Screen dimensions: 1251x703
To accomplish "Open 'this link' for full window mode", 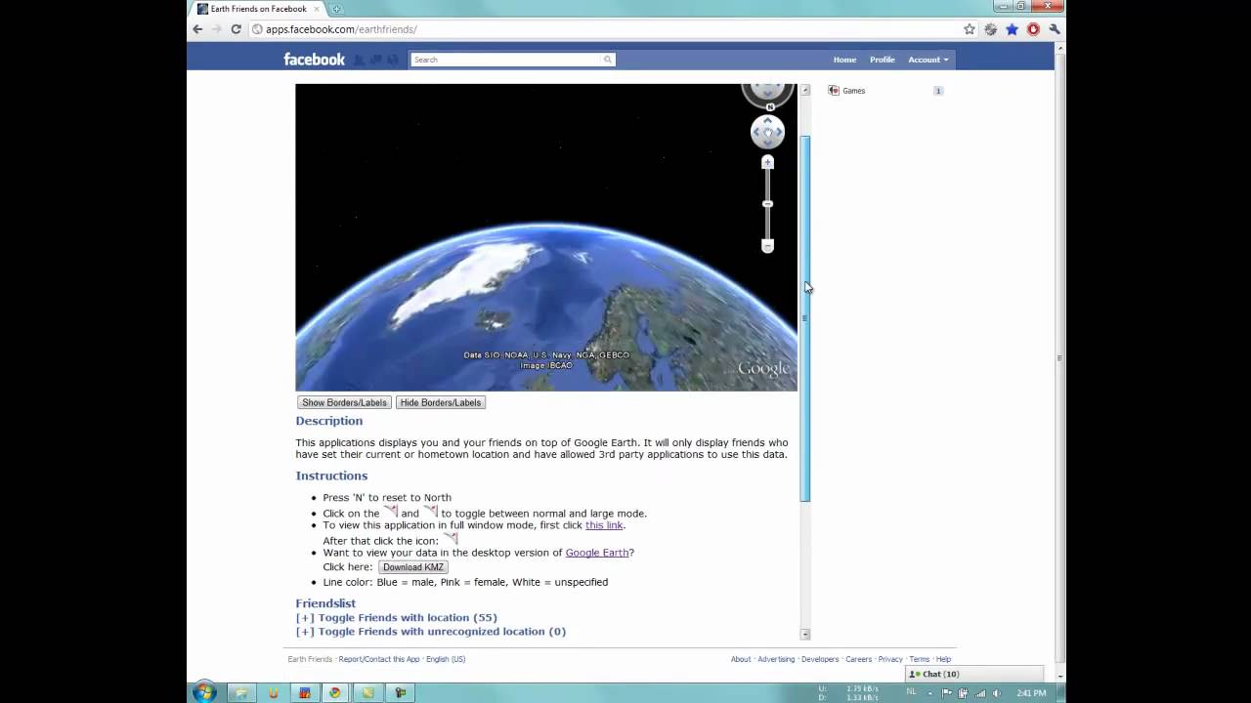I will click(x=604, y=525).
